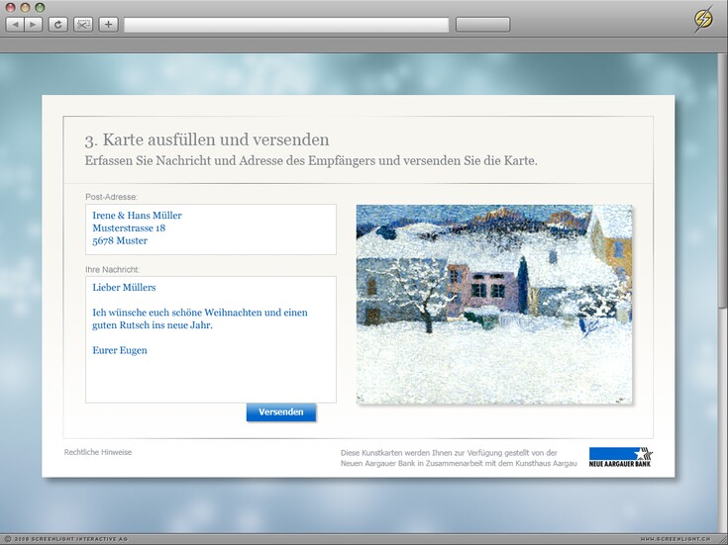Image resolution: width=728 pixels, height=545 pixels.
Task: Click into the Post-Adresse text field
Action: (x=210, y=229)
